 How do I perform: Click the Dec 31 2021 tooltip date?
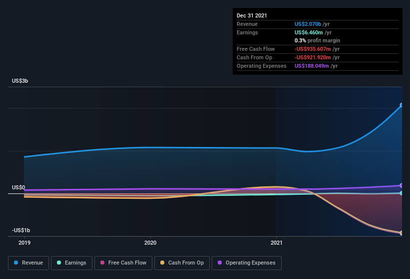252,15
